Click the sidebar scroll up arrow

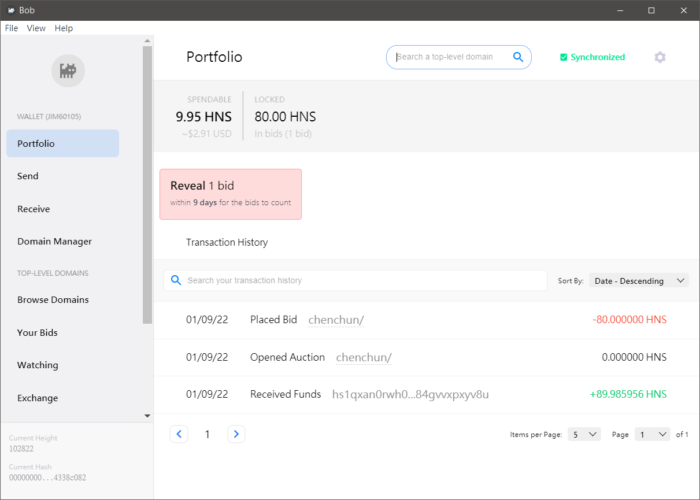tap(147, 41)
